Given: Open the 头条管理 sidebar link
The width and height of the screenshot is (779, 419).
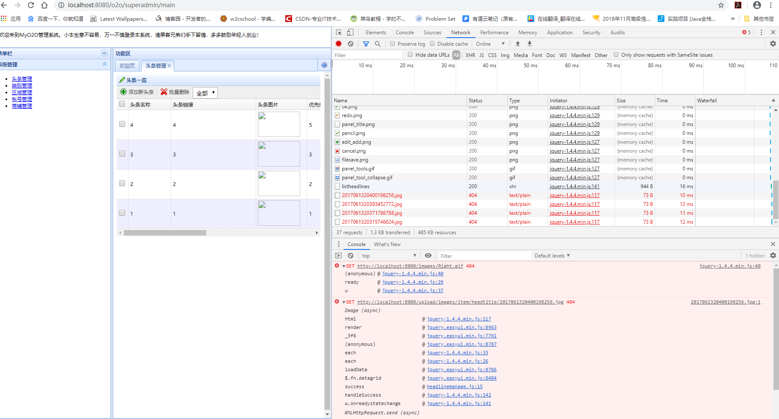Looking at the screenshot, I should pyautogui.click(x=22, y=79).
